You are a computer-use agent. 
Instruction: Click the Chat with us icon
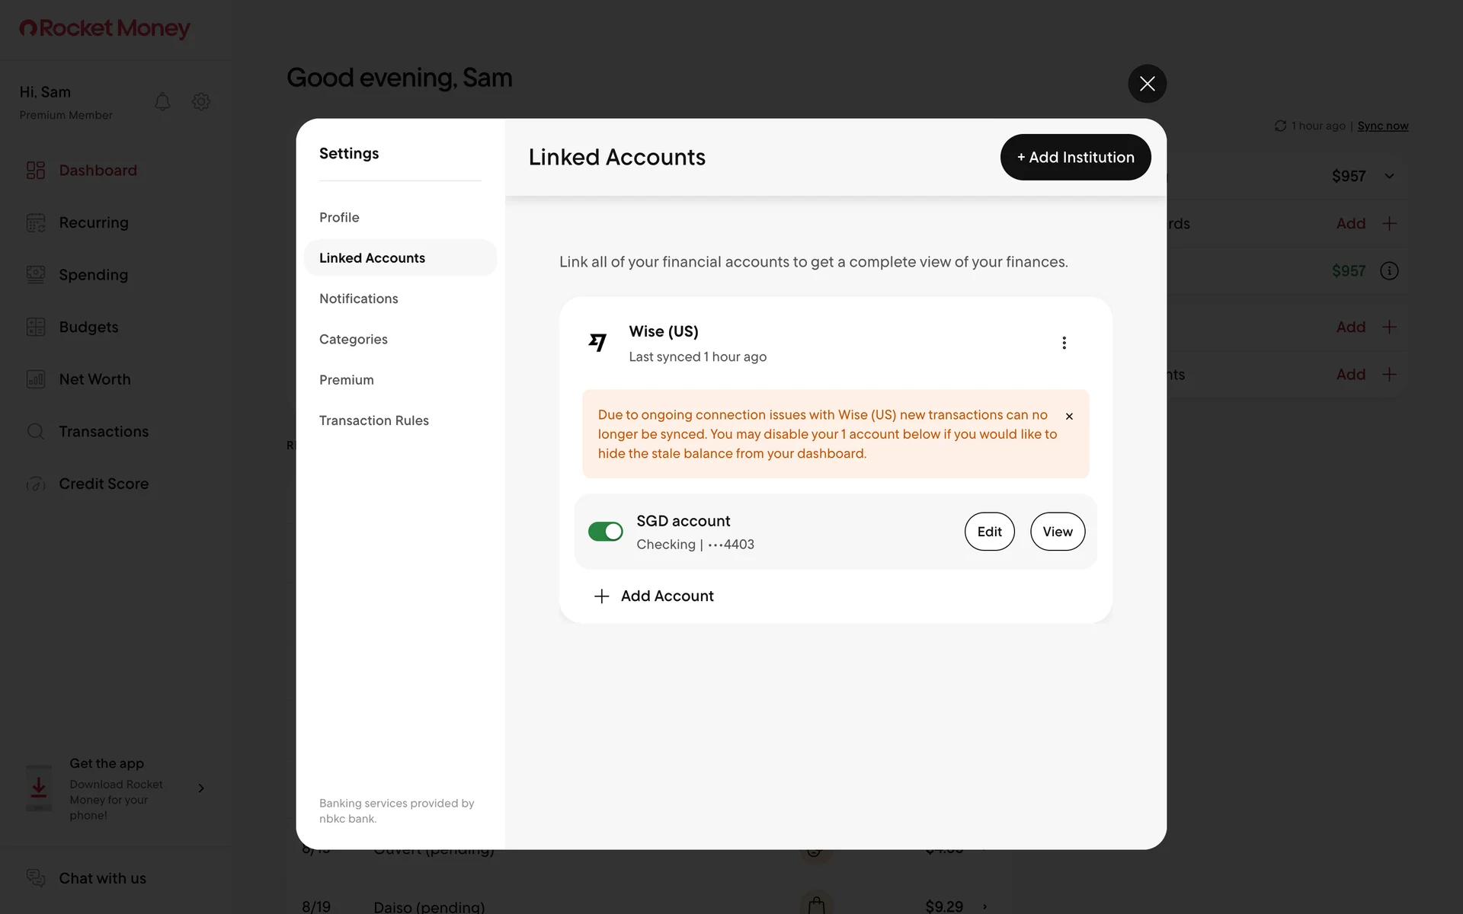coord(36,877)
